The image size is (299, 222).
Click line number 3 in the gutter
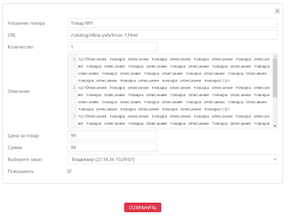(x=74, y=116)
